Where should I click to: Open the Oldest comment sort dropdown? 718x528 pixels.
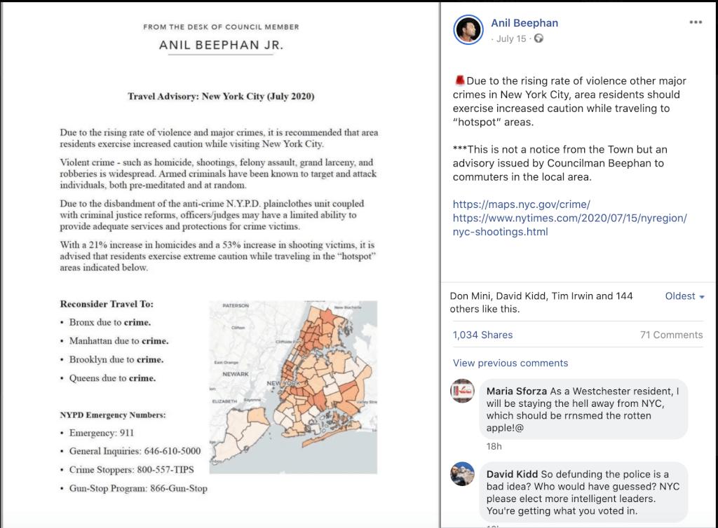pos(684,296)
